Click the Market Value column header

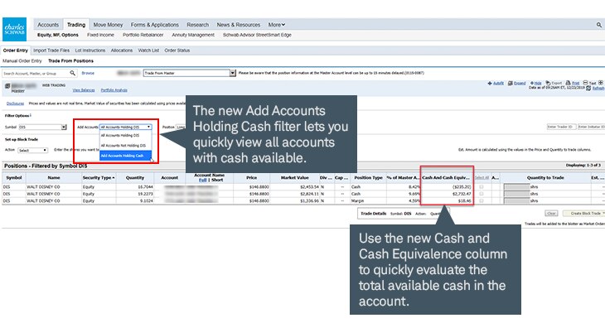coord(294,178)
